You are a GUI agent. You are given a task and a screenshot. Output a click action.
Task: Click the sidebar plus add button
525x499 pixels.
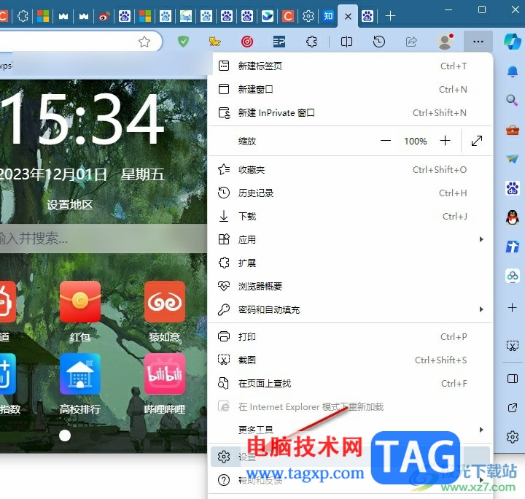coord(513,307)
